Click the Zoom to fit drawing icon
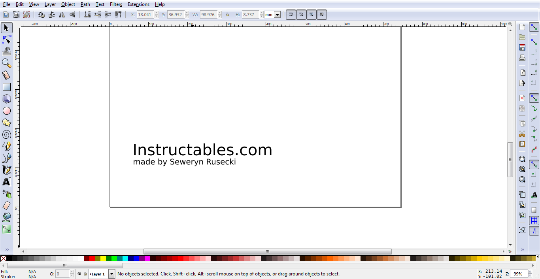 [x=522, y=169]
